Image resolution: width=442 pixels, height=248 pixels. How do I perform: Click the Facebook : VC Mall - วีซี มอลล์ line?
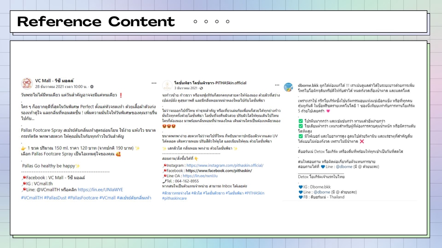[x=53, y=178]
